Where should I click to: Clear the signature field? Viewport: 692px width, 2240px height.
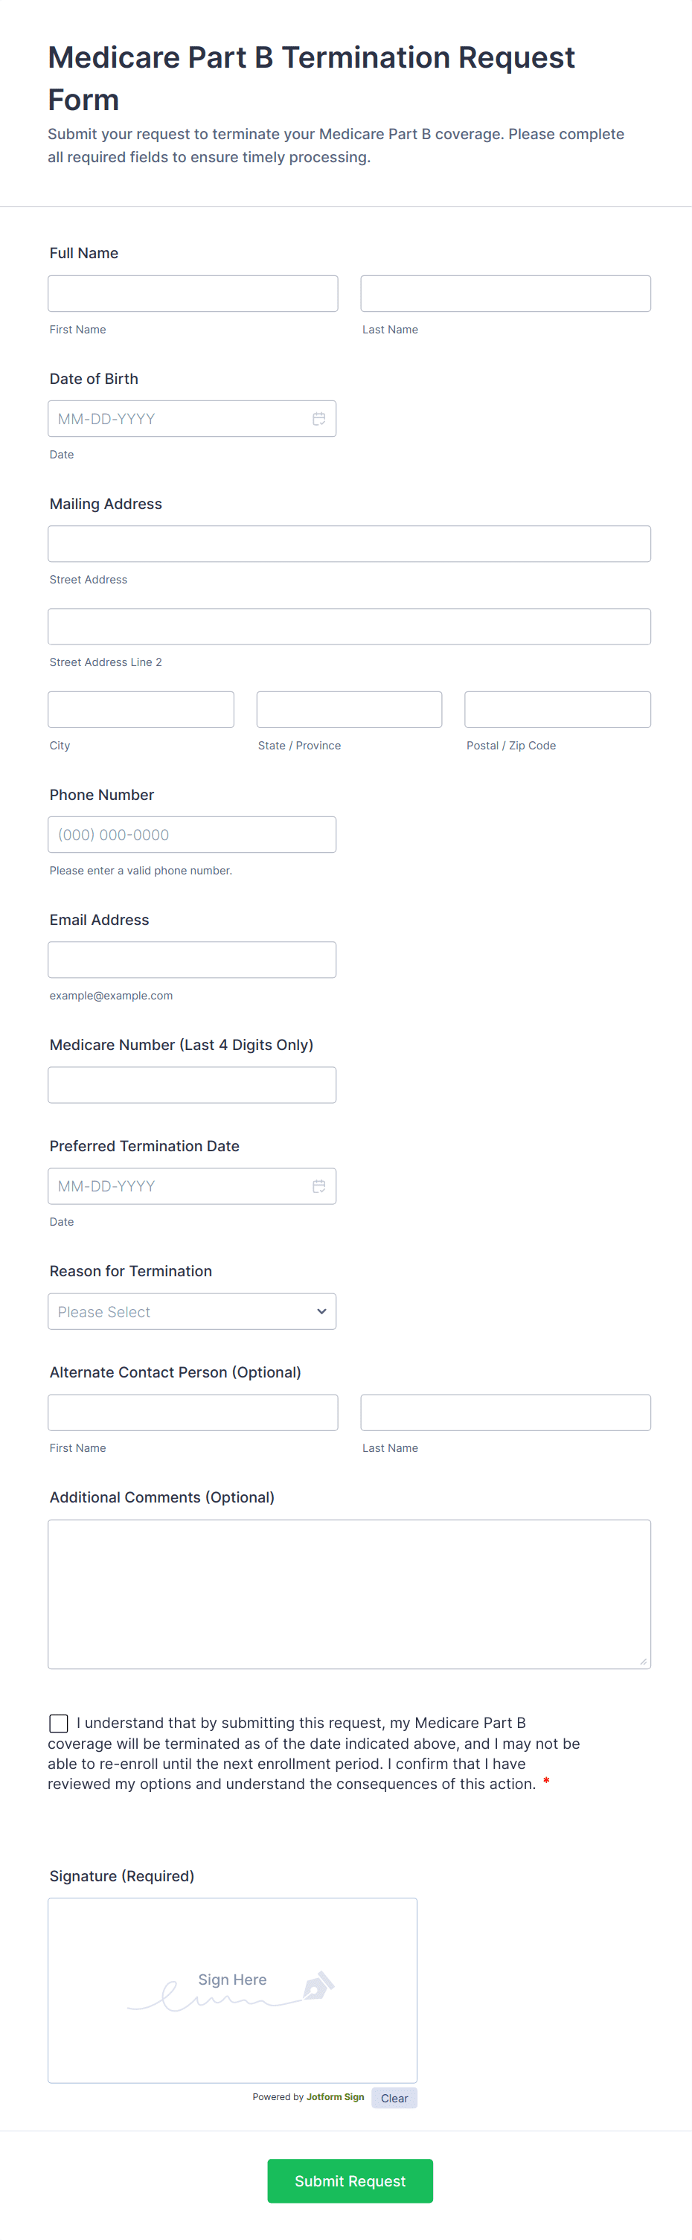pos(394,2099)
